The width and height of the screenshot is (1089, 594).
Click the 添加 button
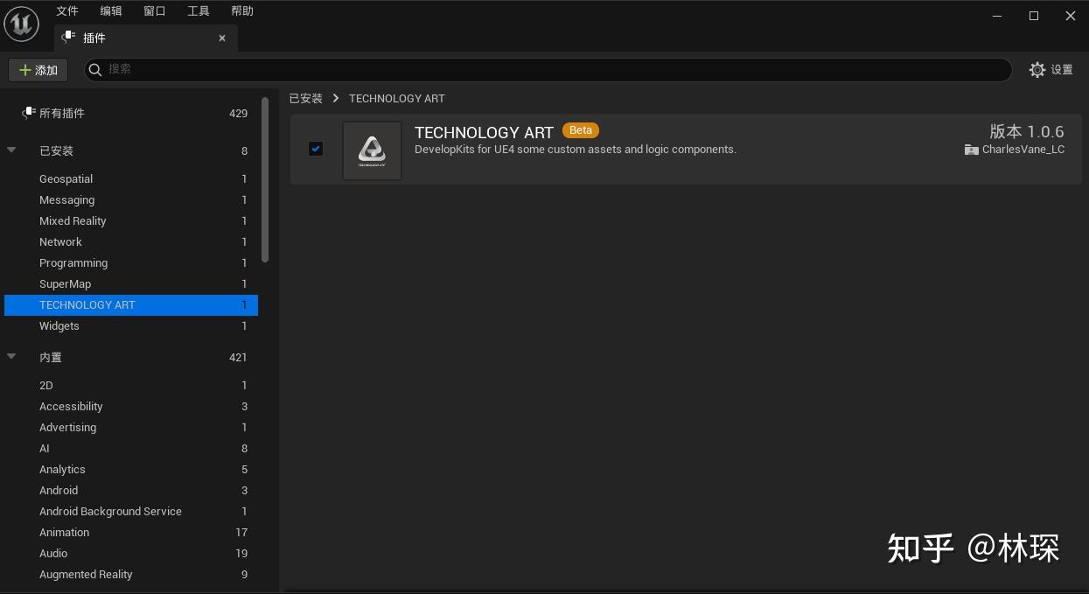(x=38, y=70)
